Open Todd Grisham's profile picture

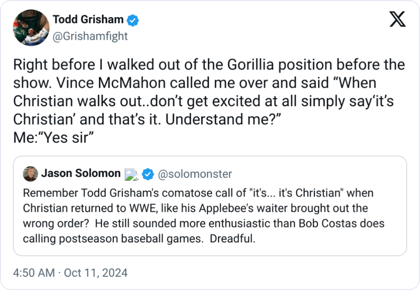31,27
